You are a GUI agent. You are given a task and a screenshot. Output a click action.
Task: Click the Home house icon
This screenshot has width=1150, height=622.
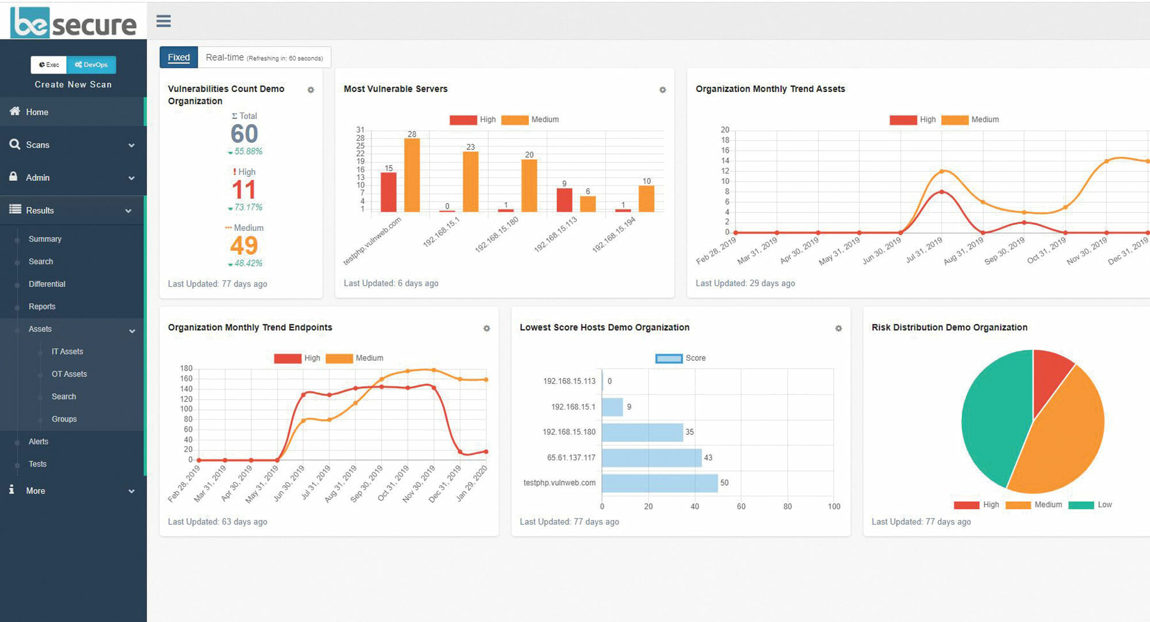click(15, 111)
